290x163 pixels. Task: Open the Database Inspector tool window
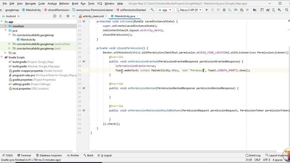pos(49,155)
